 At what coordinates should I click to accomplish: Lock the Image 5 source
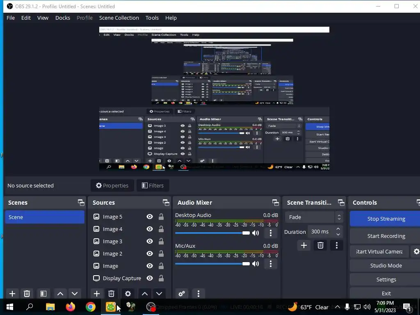coord(161,217)
